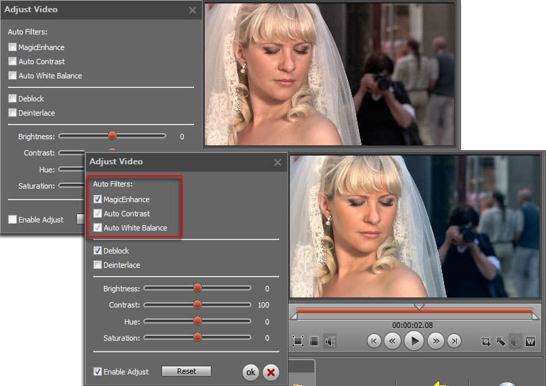546x386 pixels.
Task: Click the Play button under the preview
Action: 414,341
